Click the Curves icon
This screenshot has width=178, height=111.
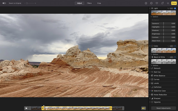pyautogui.click(x=152, y=79)
